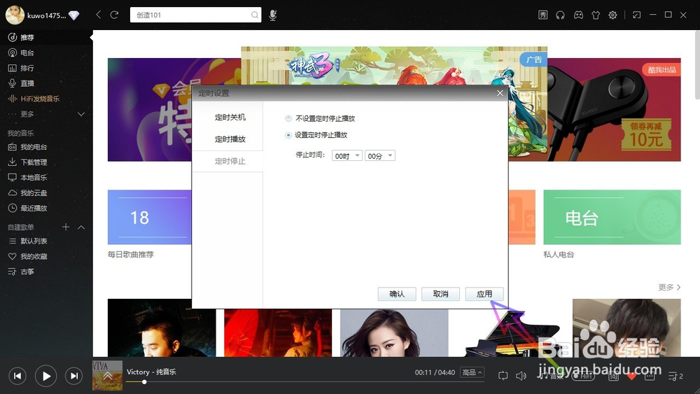Open the headphone icon in title bar
700x394 pixels.
560,15
